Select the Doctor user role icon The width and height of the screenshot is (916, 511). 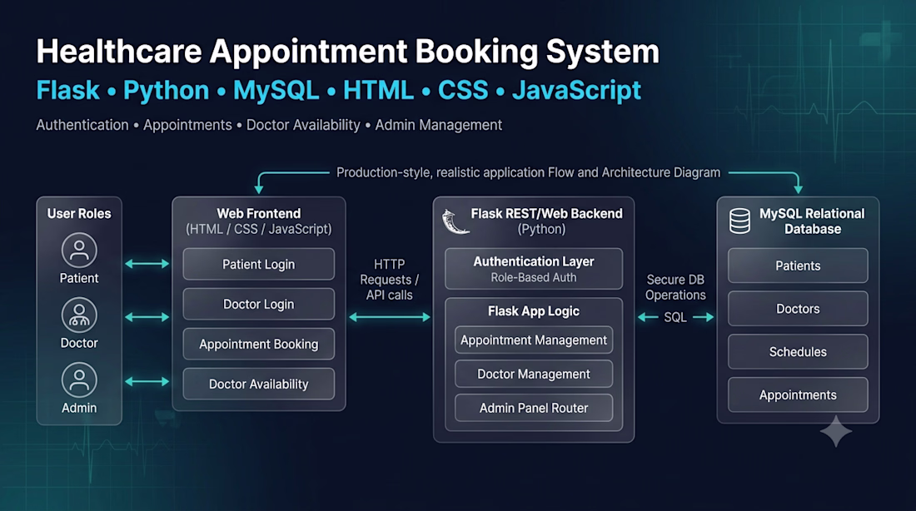coord(79,315)
